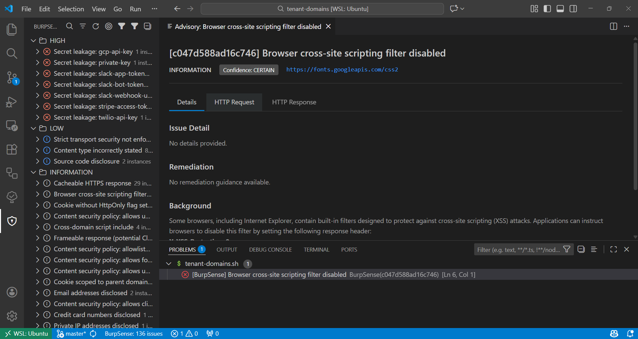
Task: Collapse tenant-domains.sh in Problems
Action: 169,264
